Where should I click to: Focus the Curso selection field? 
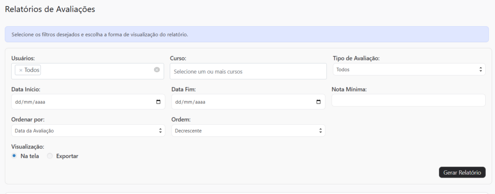pos(248,72)
